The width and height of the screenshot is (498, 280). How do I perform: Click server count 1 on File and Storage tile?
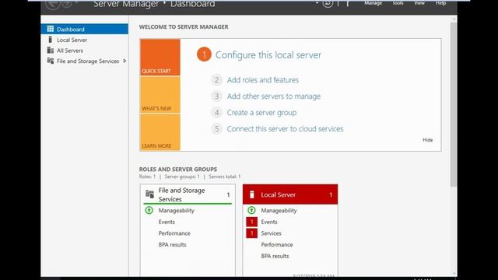228,194
